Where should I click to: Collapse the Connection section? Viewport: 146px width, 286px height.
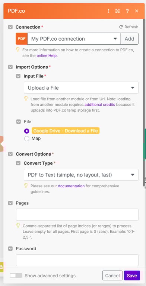(x=10, y=27)
